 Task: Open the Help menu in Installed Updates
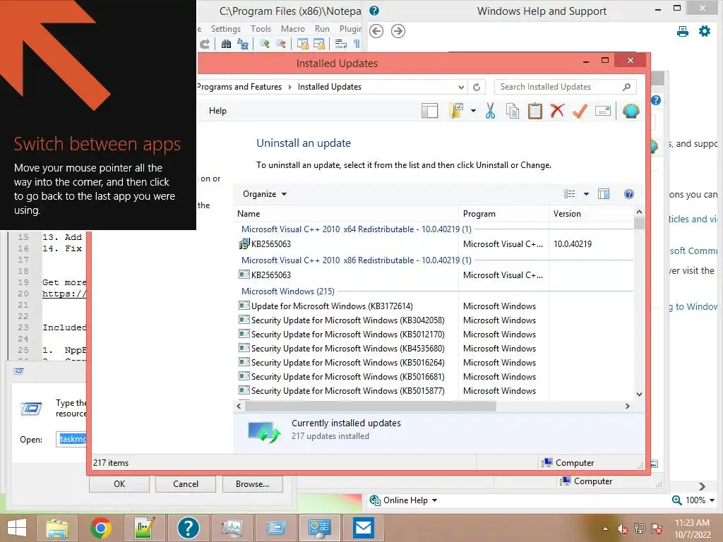point(217,111)
